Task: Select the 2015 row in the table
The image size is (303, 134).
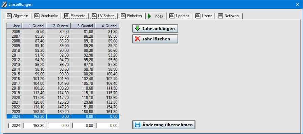Action: 63,74
